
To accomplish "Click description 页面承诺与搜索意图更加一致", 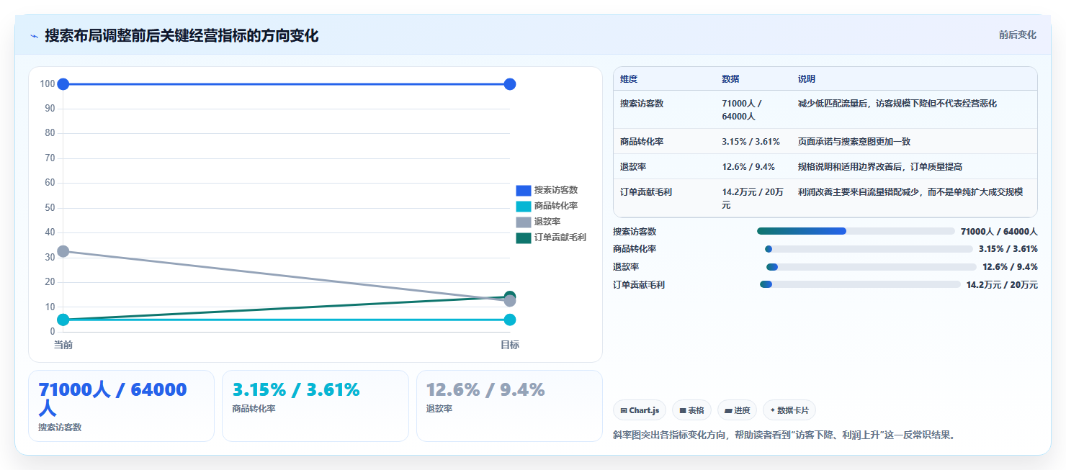I will click(854, 142).
